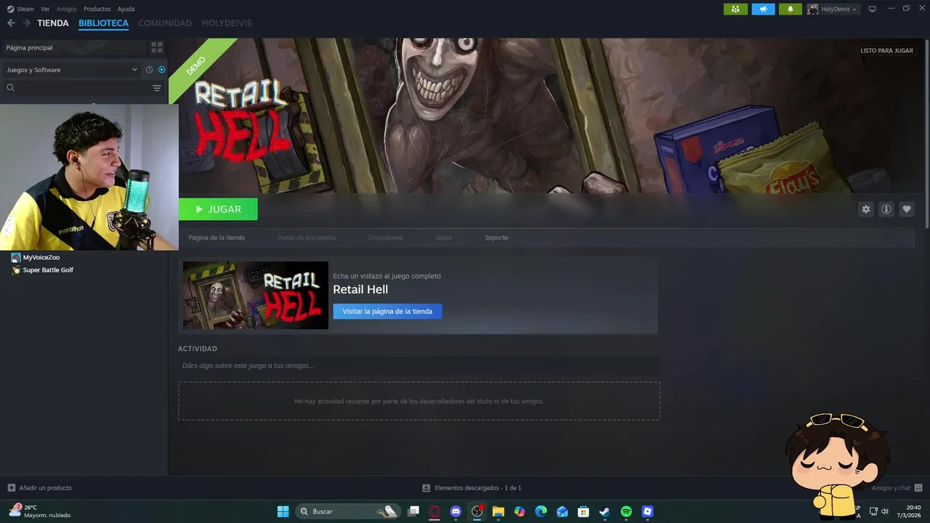
Task: Open HOLYDEIVIS profile tab
Action: [227, 23]
